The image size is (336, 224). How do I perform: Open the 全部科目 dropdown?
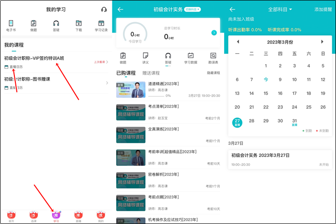pos(280,10)
